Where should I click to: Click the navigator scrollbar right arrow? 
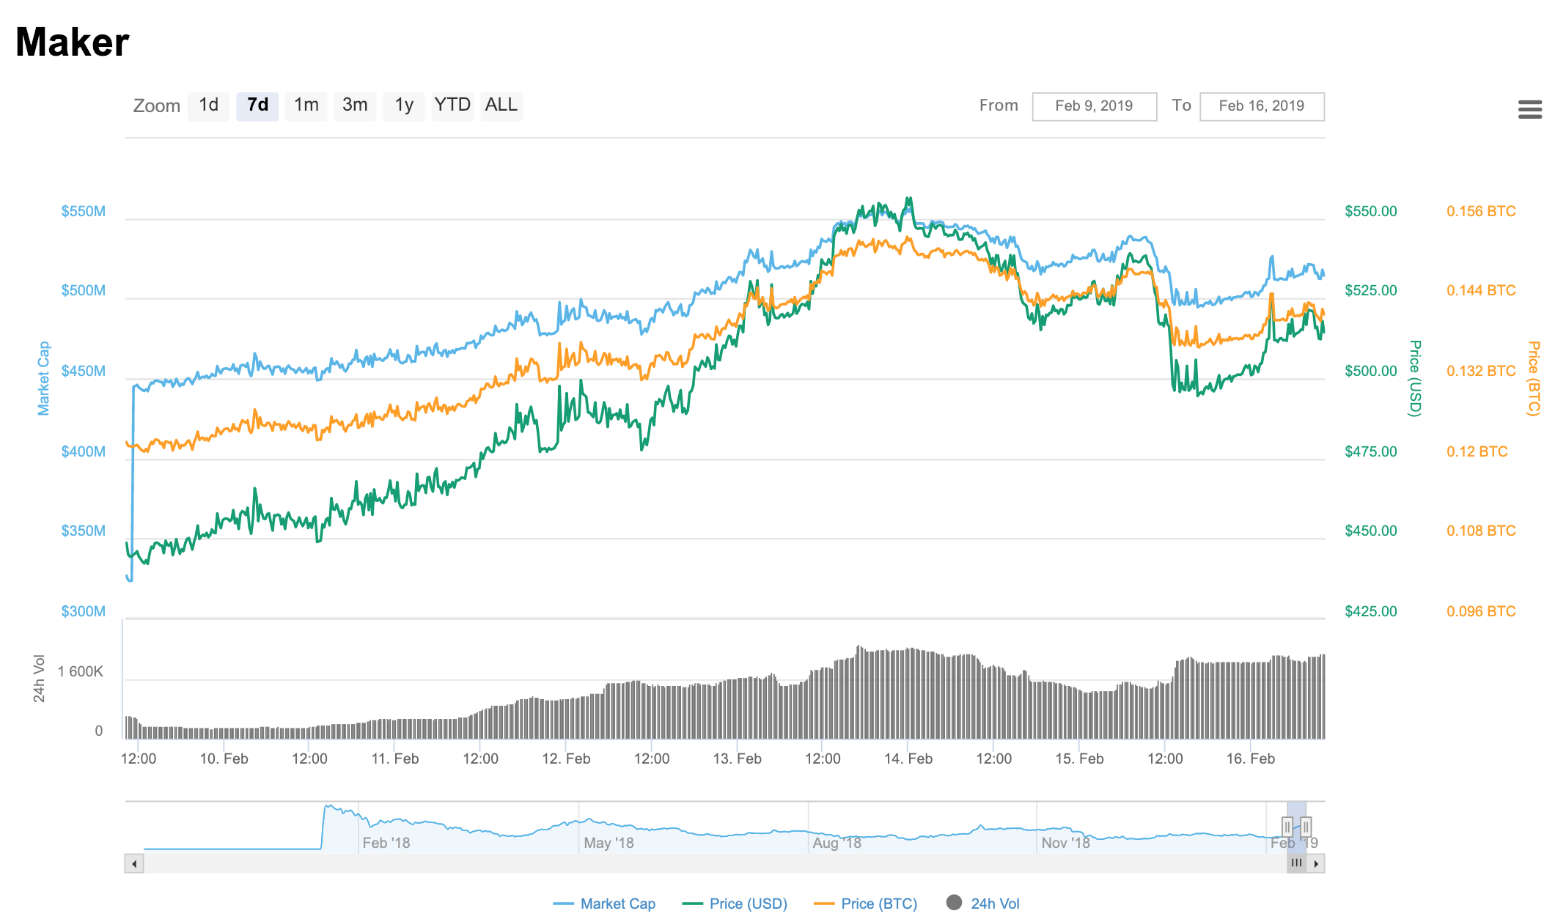pos(1316,863)
